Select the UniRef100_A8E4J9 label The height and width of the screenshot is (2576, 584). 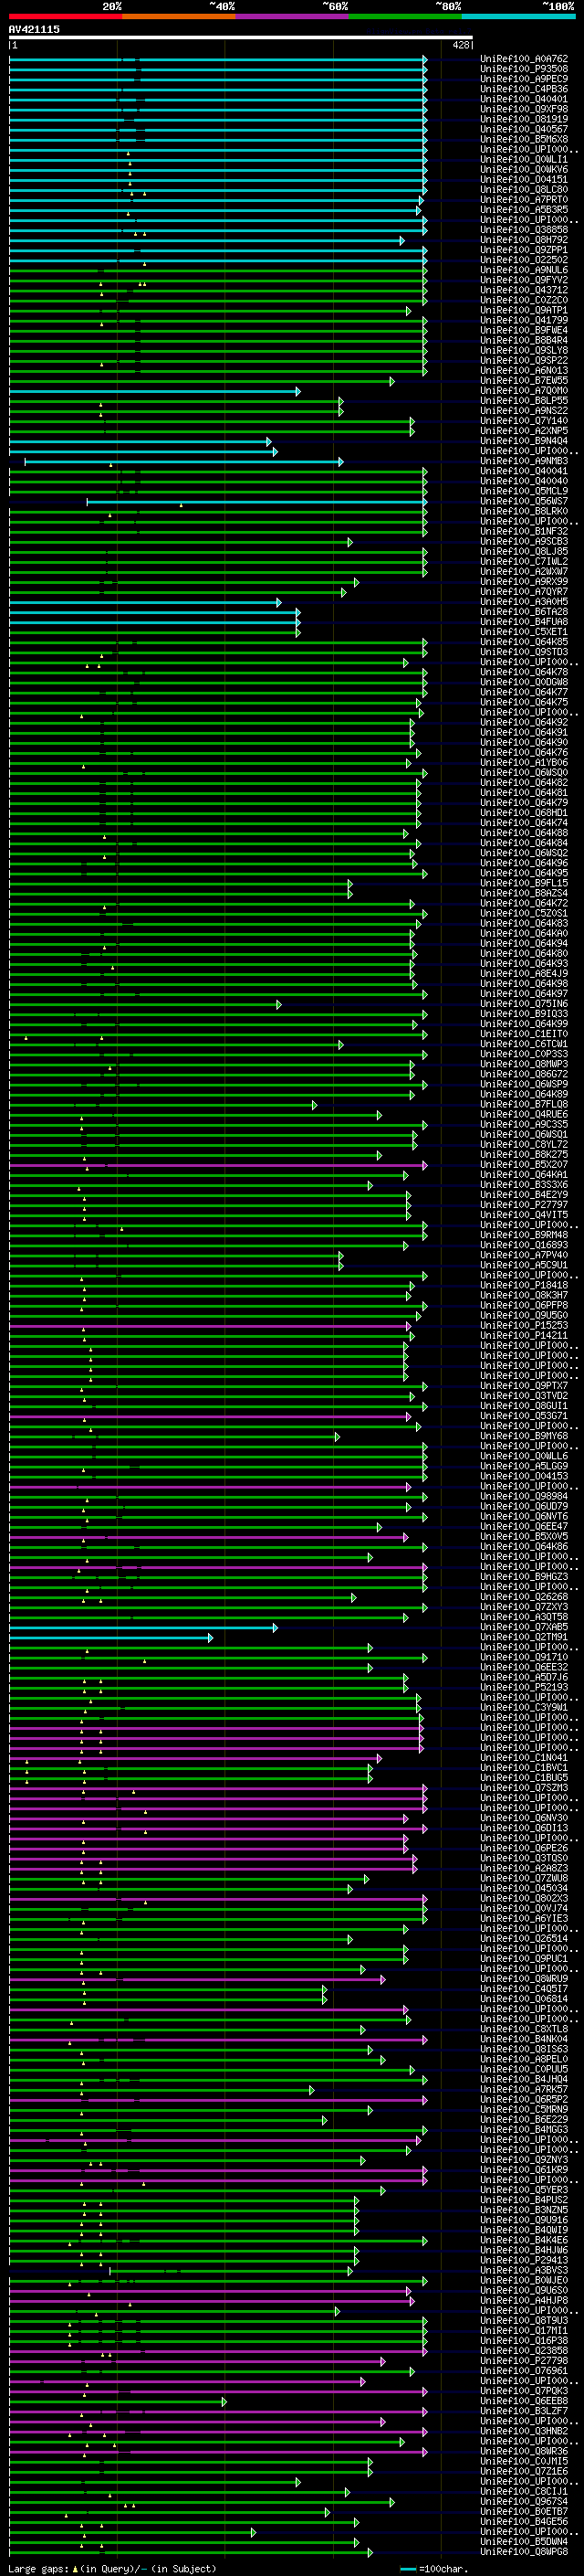[524, 973]
